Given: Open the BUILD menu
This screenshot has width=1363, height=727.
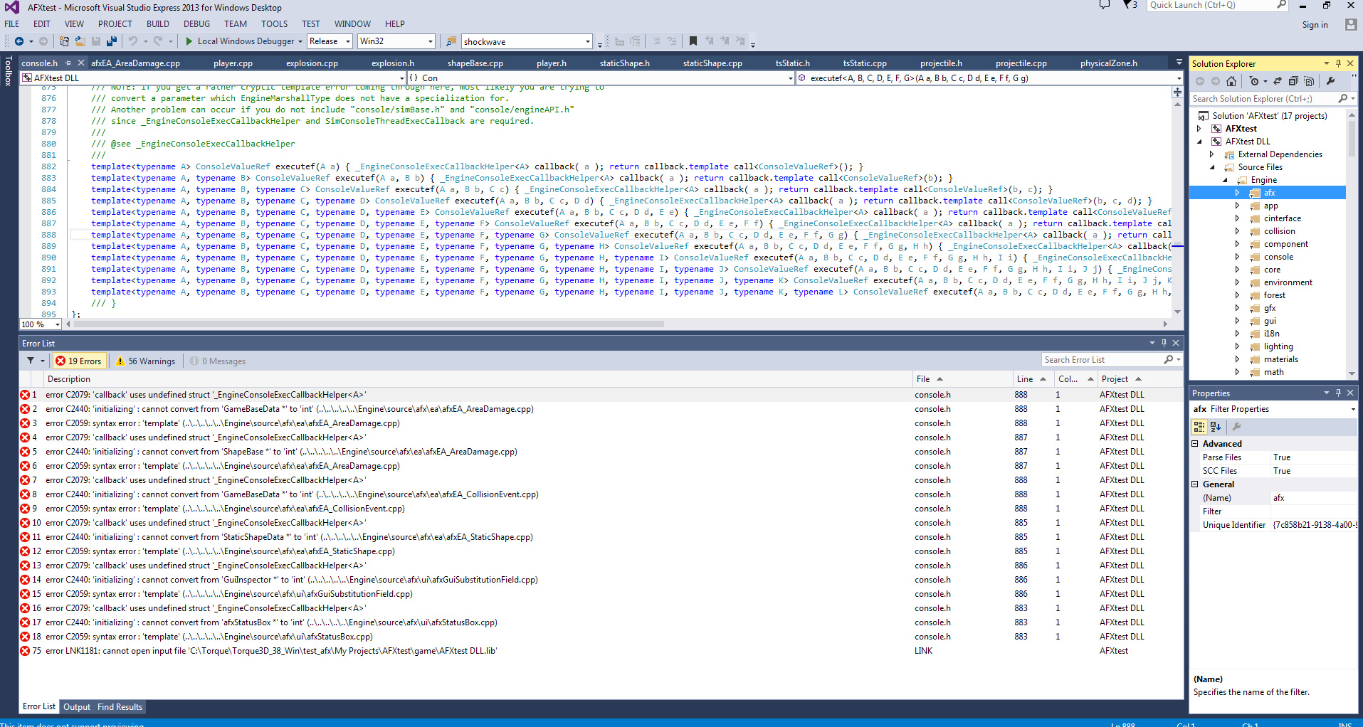Looking at the screenshot, I should [158, 23].
